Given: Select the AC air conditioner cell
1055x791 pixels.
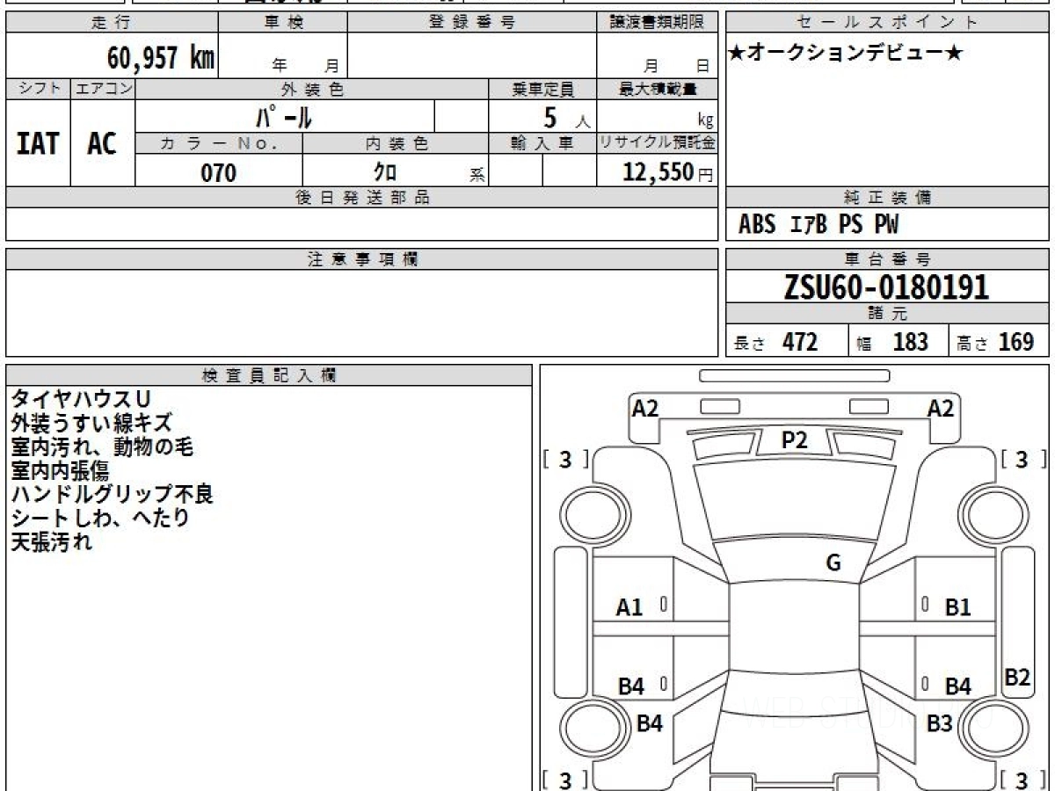Looking at the screenshot, I should [102, 144].
